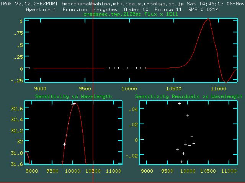The width and height of the screenshot is (245, 183).
Task: Select the highest residual point near .045
Action: pyautogui.click(x=180, y=103)
